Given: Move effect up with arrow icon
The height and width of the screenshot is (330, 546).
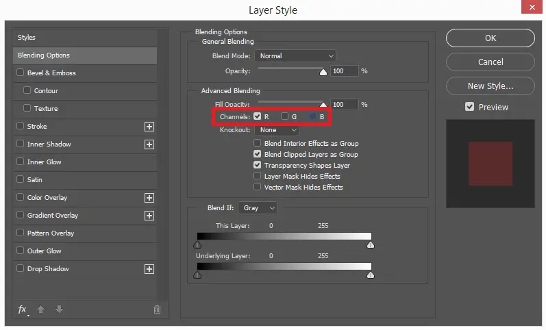Looking at the screenshot, I should 40,309.
